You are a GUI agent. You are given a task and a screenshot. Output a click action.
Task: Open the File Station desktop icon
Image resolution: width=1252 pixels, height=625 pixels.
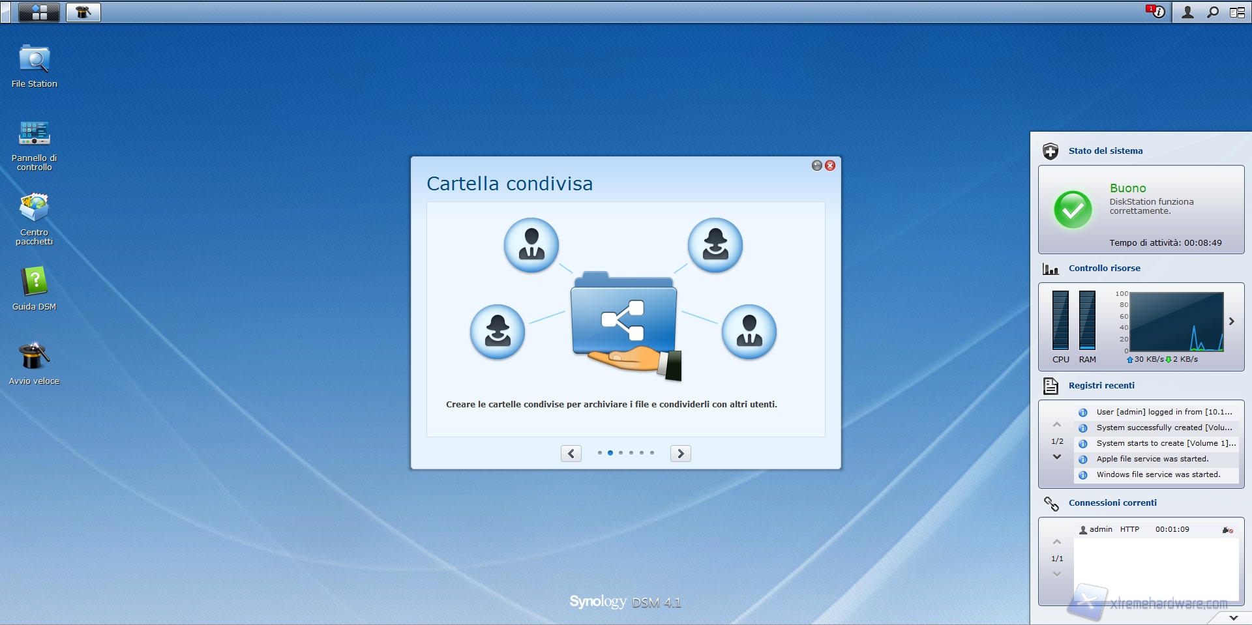click(x=34, y=60)
